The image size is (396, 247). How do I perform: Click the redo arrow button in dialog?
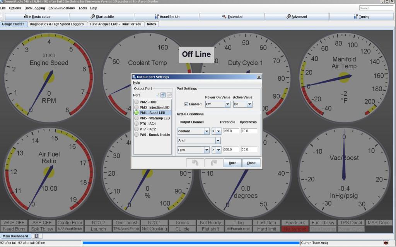point(213,163)
